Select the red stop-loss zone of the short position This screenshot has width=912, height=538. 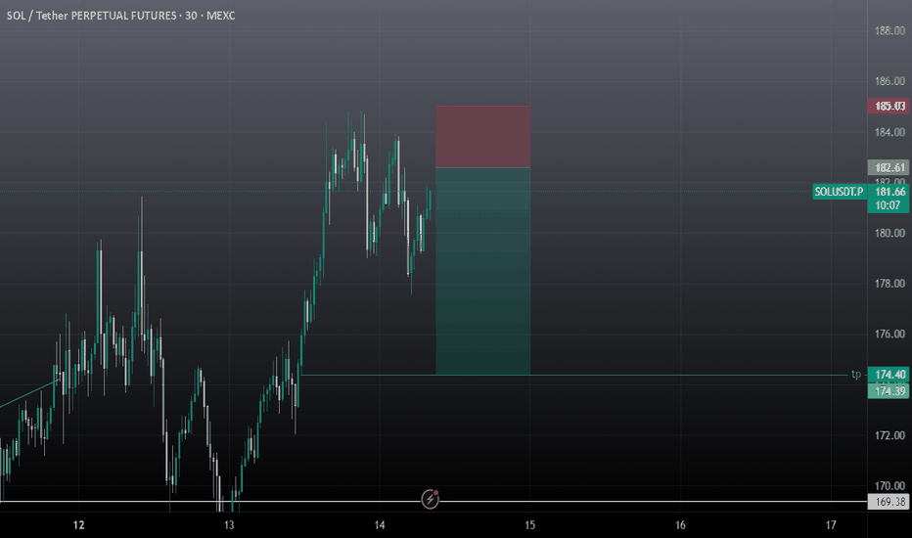click(482, 137)
